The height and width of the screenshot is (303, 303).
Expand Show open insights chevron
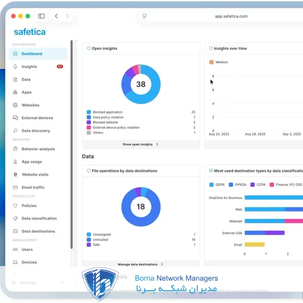pos(157,144)
